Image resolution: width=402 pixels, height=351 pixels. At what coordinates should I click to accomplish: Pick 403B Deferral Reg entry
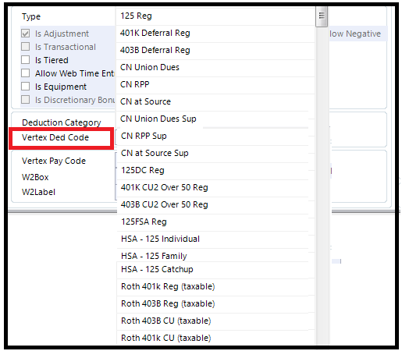[215, 51]
